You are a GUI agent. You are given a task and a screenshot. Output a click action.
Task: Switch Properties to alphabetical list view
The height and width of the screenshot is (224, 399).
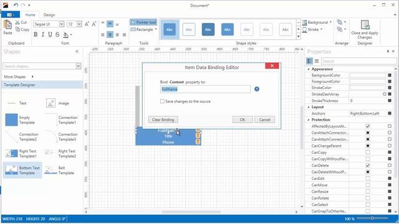[x=317, y=61]
